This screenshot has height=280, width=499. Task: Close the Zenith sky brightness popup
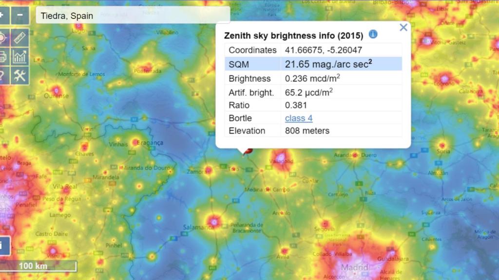click(x=403, y=28)
